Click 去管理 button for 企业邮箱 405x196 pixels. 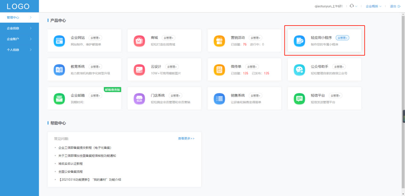tap(95, 95)
